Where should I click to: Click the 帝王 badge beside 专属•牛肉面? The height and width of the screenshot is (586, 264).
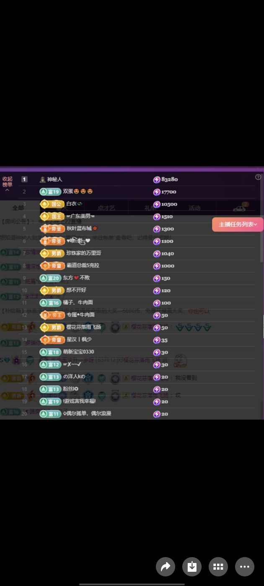[x=53, y=315]
